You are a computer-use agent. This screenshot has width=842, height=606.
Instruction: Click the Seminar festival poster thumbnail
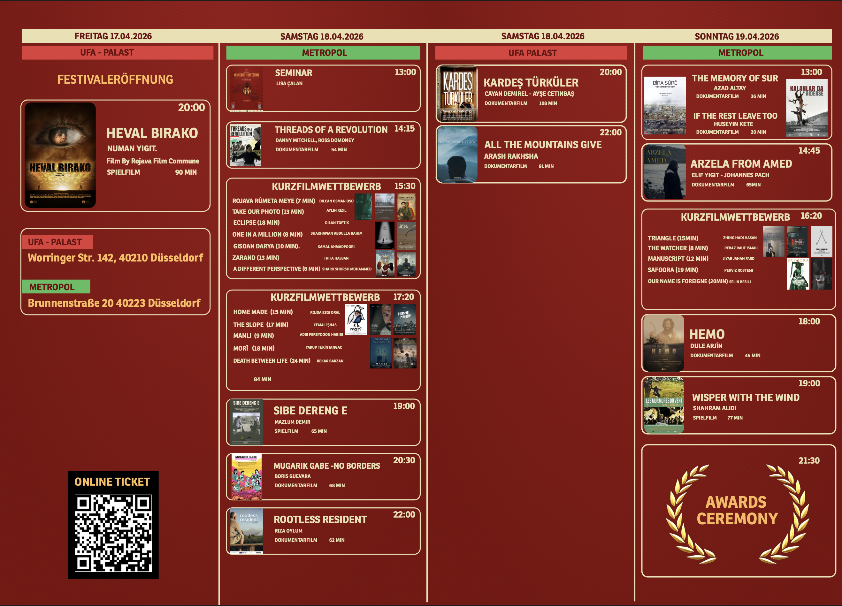[x=246, y=89]
